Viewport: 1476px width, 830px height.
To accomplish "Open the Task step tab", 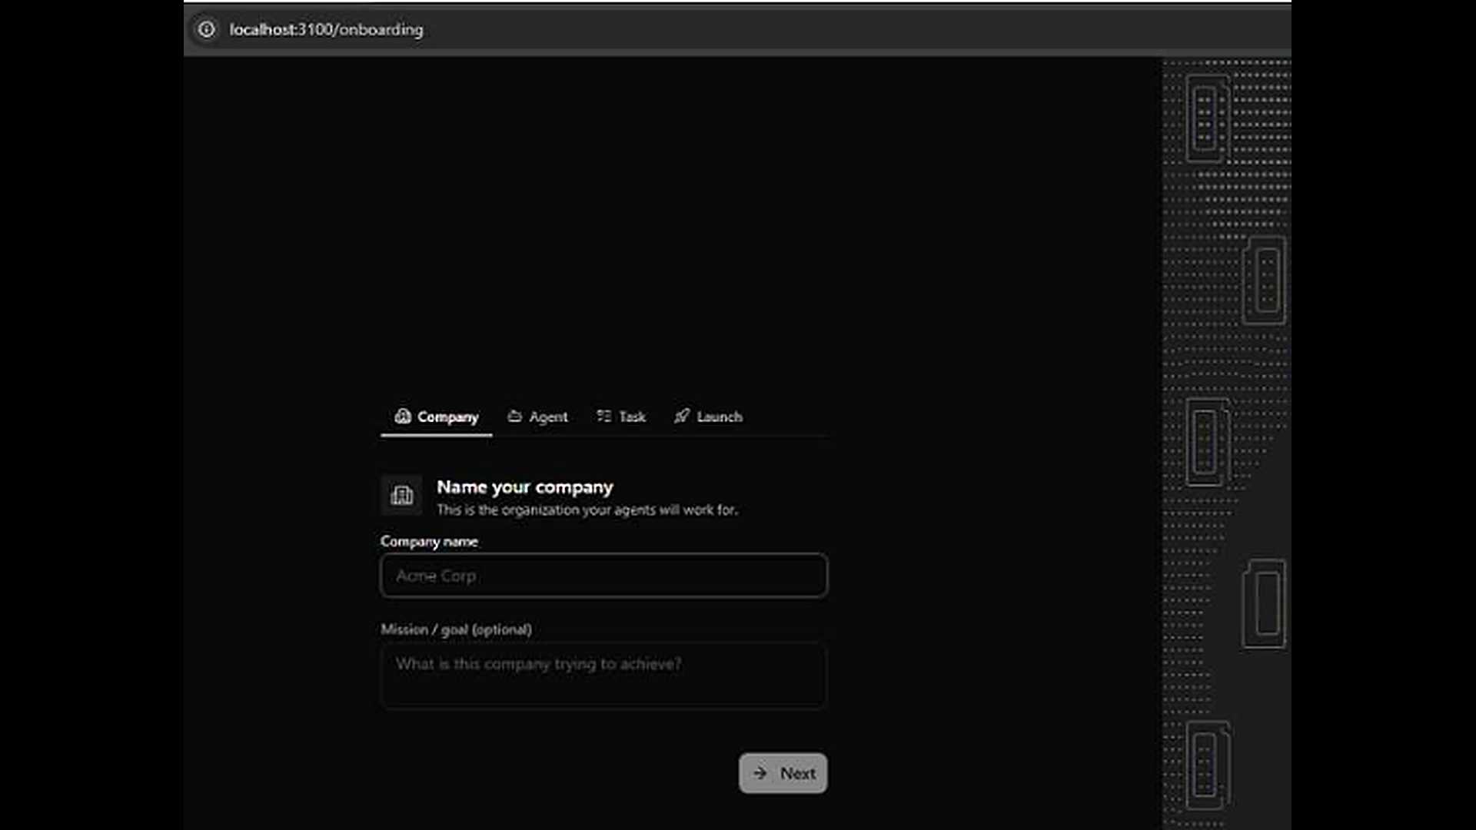I will [621, 417].
